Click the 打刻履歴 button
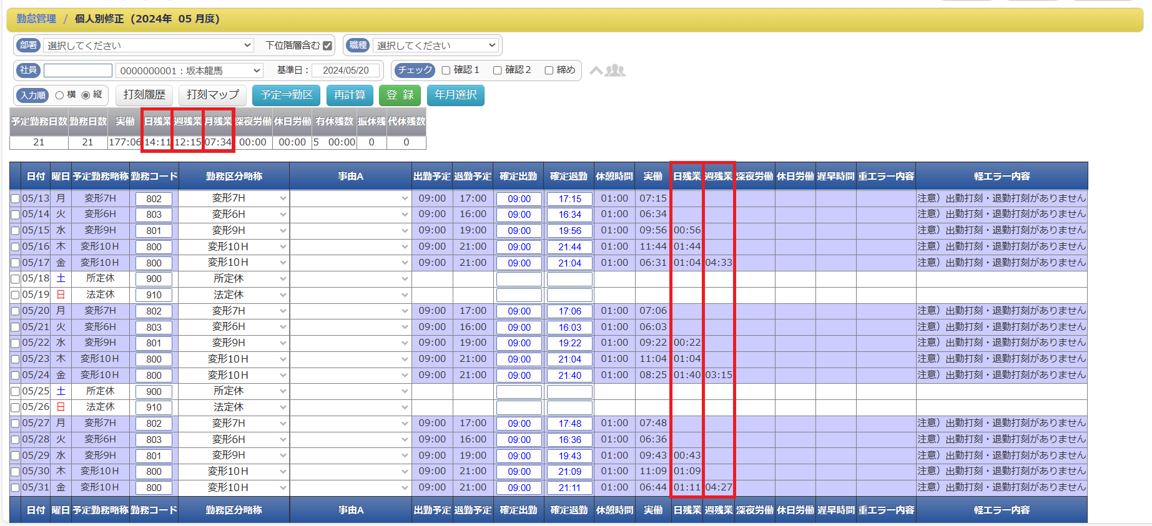Image resolution: width=1152 pixels, height=526 pixels. tap(144, 95)
